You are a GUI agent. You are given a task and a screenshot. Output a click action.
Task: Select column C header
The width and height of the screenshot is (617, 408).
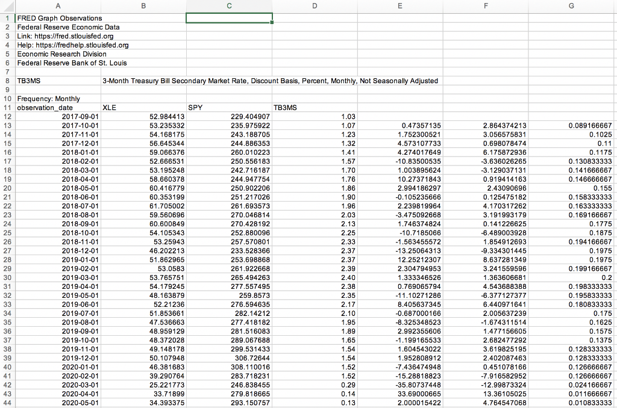click(229, 5)
